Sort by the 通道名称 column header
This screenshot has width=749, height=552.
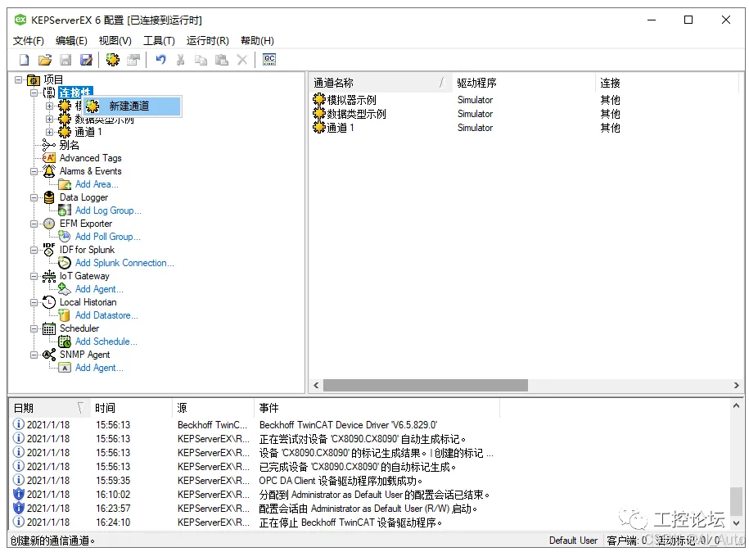[380, 83]
